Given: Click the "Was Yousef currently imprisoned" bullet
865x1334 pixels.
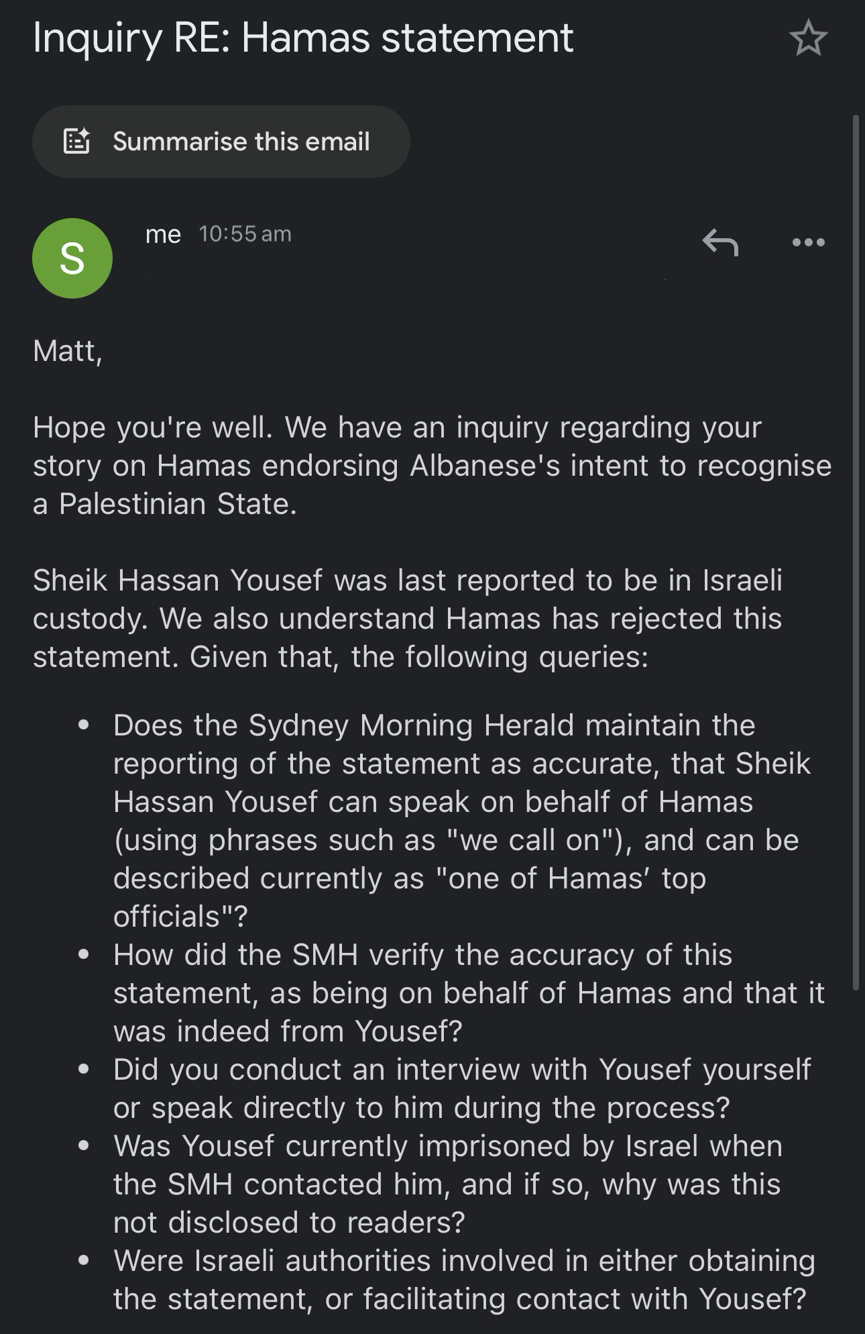Looking at the screenshot, I should click(x=447, y=1146).
